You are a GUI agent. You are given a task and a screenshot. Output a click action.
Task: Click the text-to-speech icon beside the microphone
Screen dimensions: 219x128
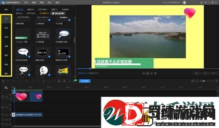[x=64, y=81]
